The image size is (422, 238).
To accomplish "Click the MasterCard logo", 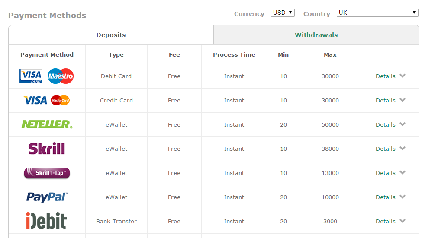I will (60, 101).
